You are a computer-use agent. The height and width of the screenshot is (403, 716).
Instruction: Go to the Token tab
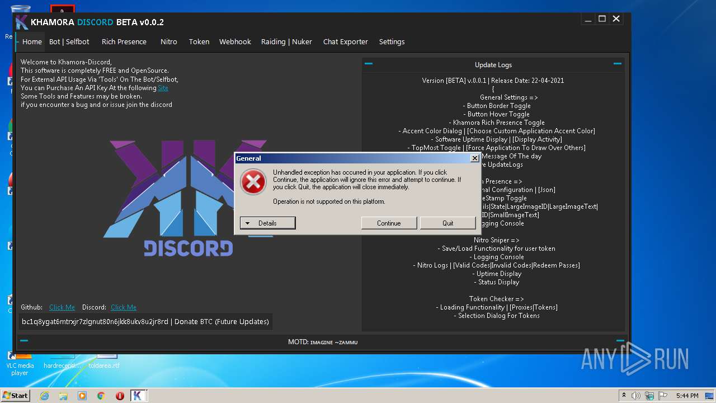tap(199, 41)
